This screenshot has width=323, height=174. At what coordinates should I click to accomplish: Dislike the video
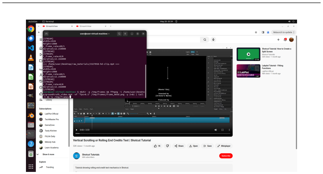pos(167,146)
